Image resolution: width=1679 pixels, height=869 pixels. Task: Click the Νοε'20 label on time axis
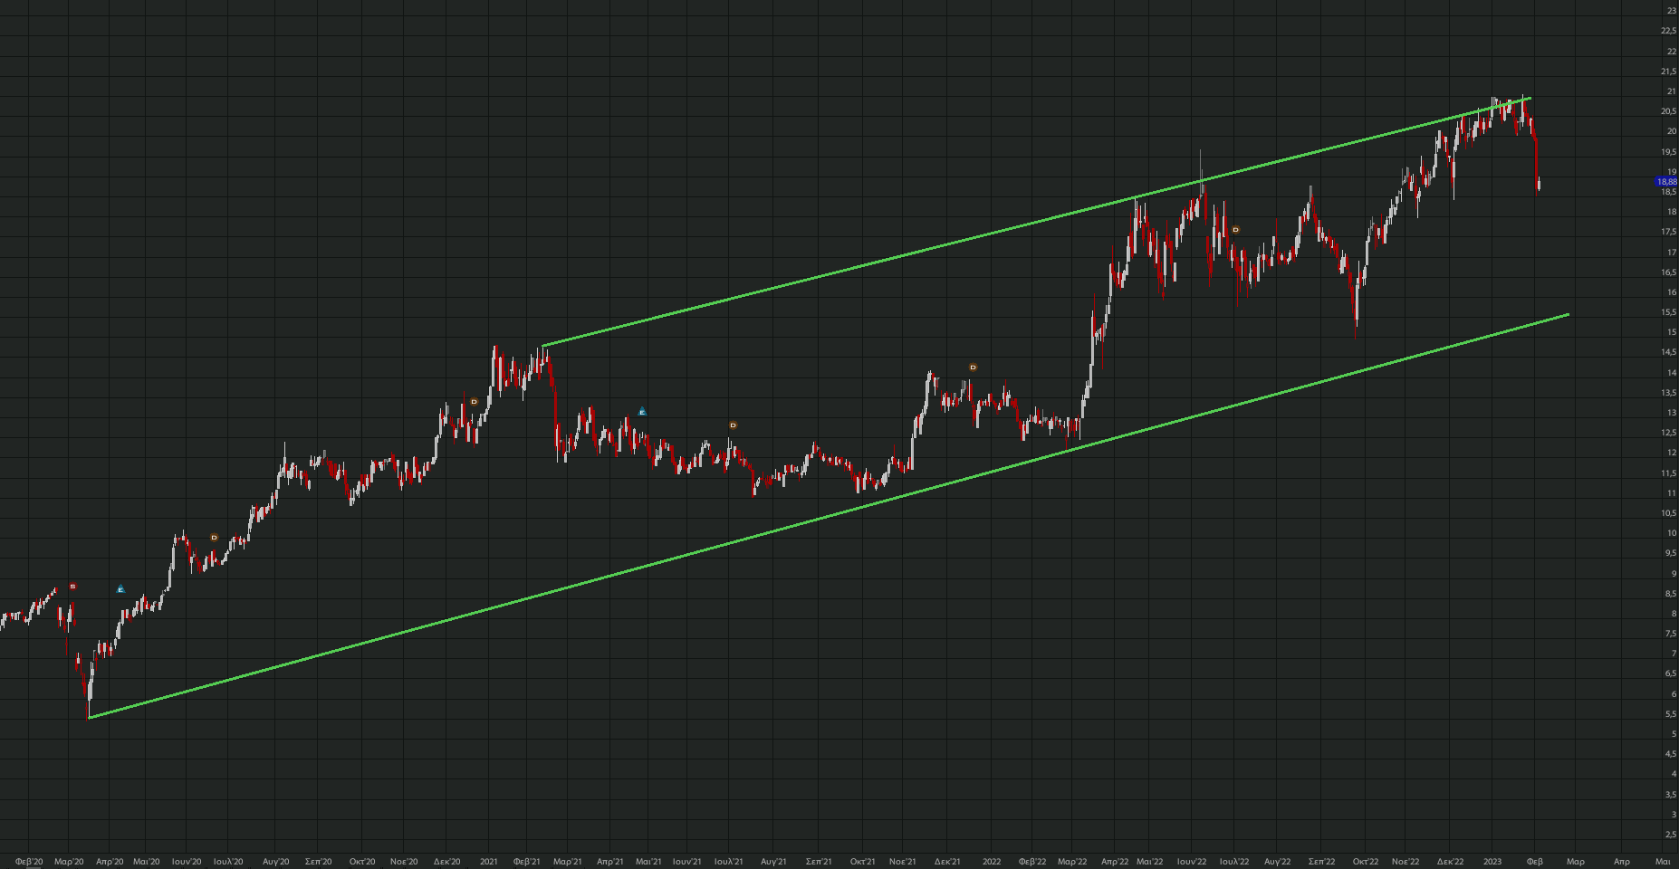[404, 862]
